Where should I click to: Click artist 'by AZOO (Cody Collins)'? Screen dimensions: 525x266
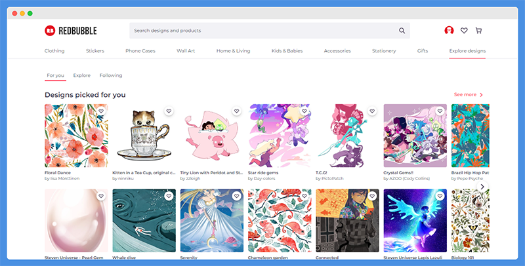pyautogui.click(x=406, y=178)
